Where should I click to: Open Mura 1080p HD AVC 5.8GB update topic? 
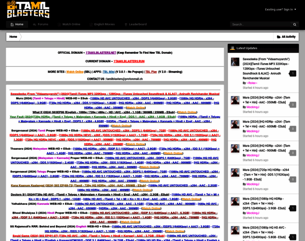coord(264,232)
